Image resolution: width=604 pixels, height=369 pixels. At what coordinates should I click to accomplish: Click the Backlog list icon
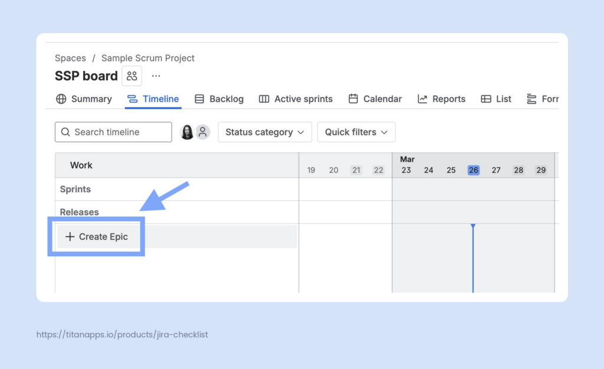[x=200, y=99]
